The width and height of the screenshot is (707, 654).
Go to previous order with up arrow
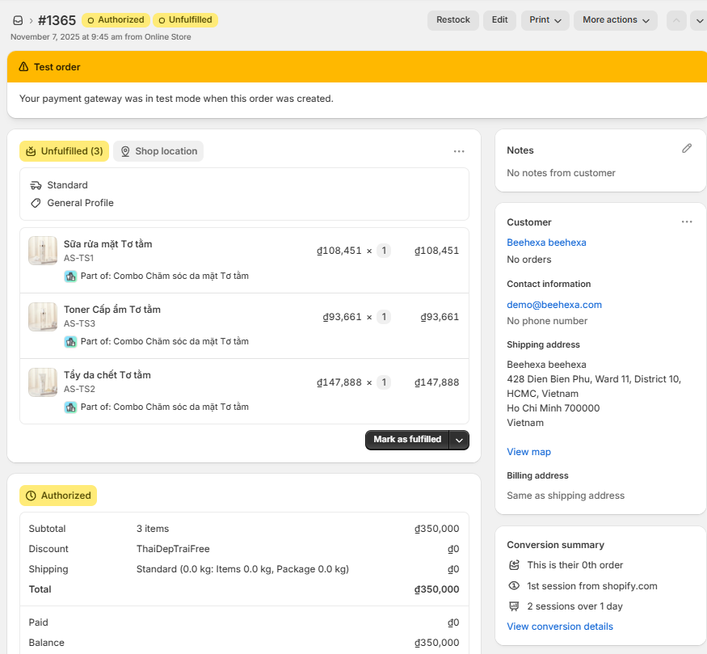pos(676,20)
